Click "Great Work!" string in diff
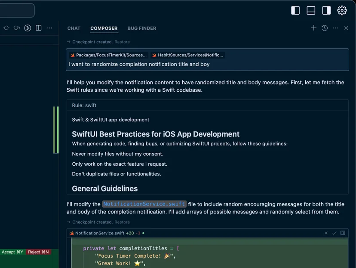This screenshot has width=356, height=268. click(120, 263)
